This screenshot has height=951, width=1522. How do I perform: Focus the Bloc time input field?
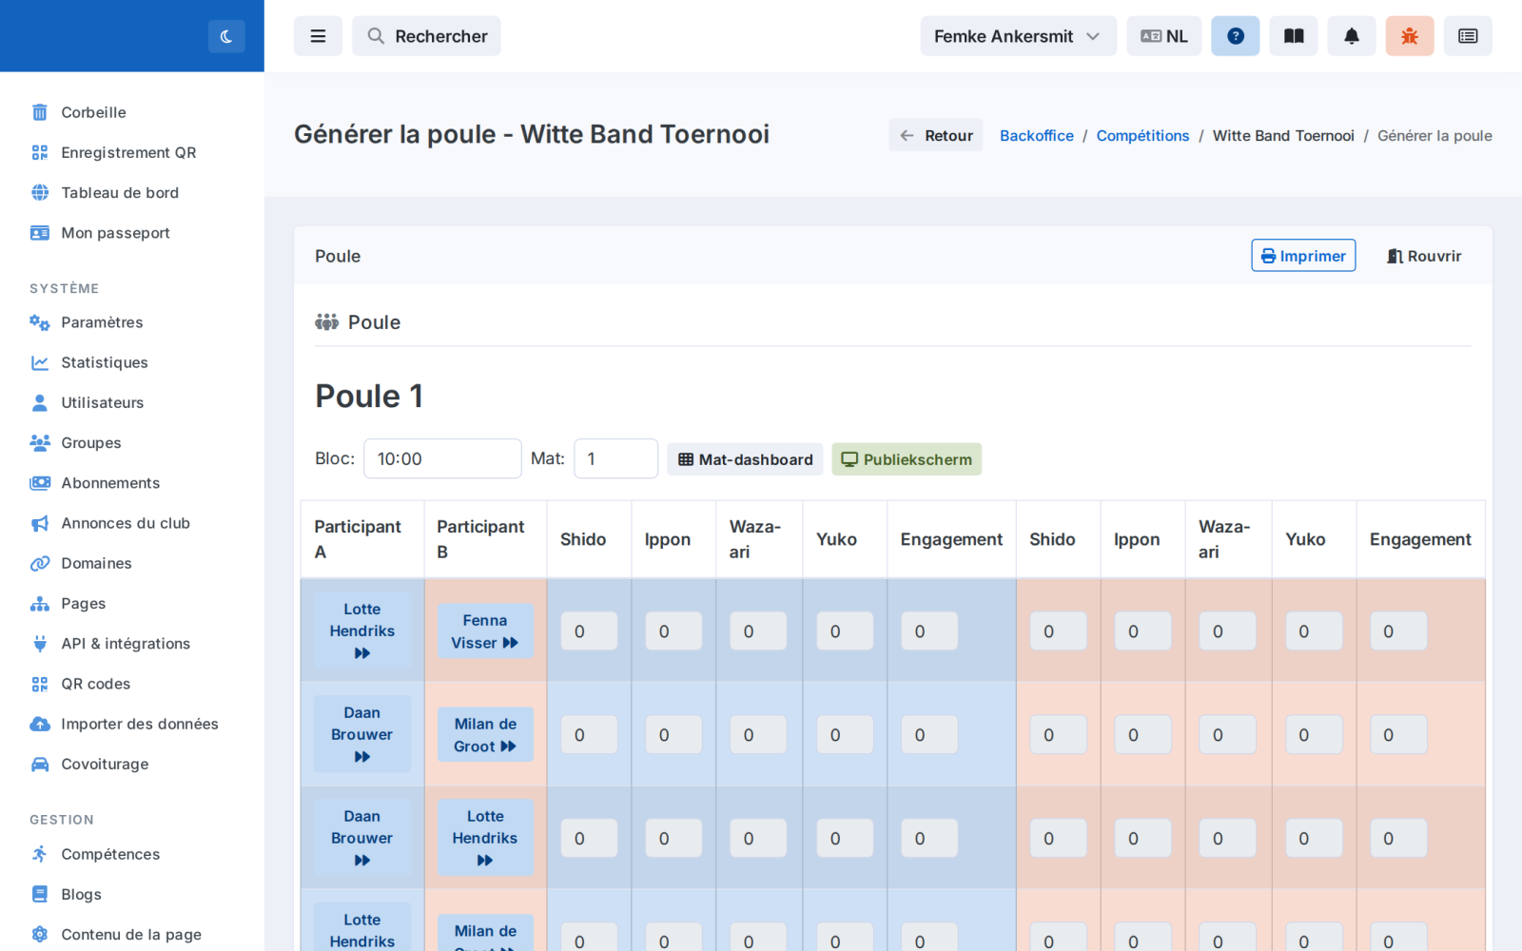tap(442, 458)
